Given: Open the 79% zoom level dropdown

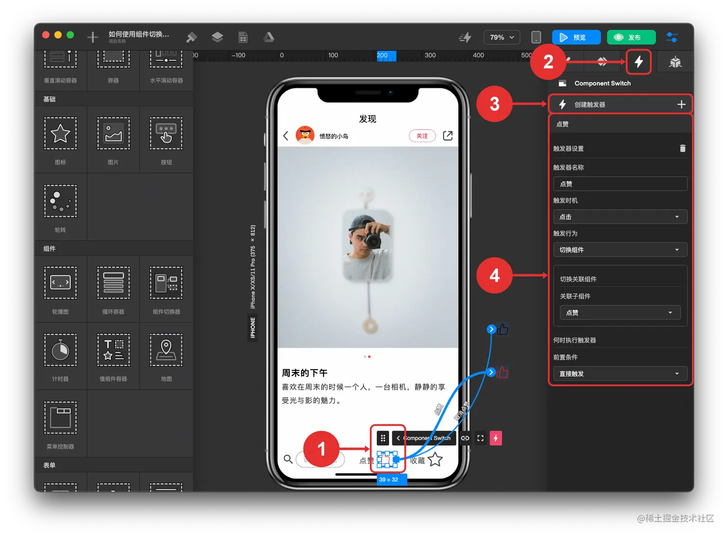Looking at the screenshot, I should tap(502, 37).
